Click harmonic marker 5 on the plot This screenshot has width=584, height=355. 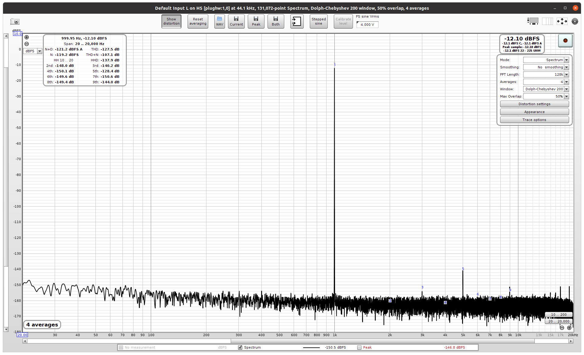pyautogui.click(x=463, y=269)
